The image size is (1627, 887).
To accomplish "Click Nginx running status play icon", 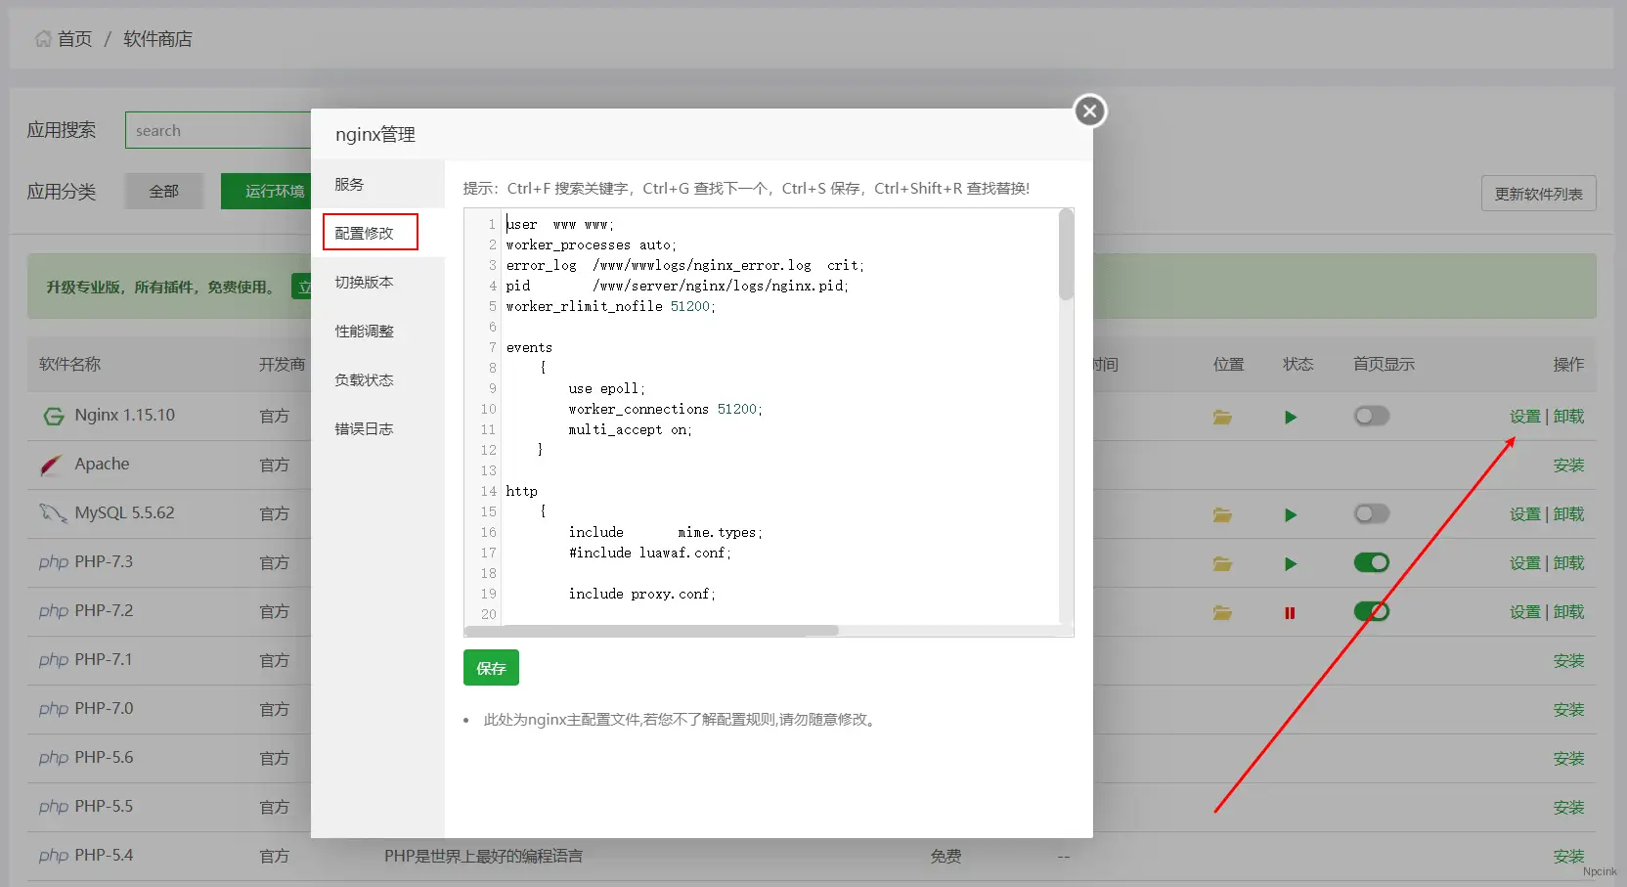I will [x=1291, y=417].
